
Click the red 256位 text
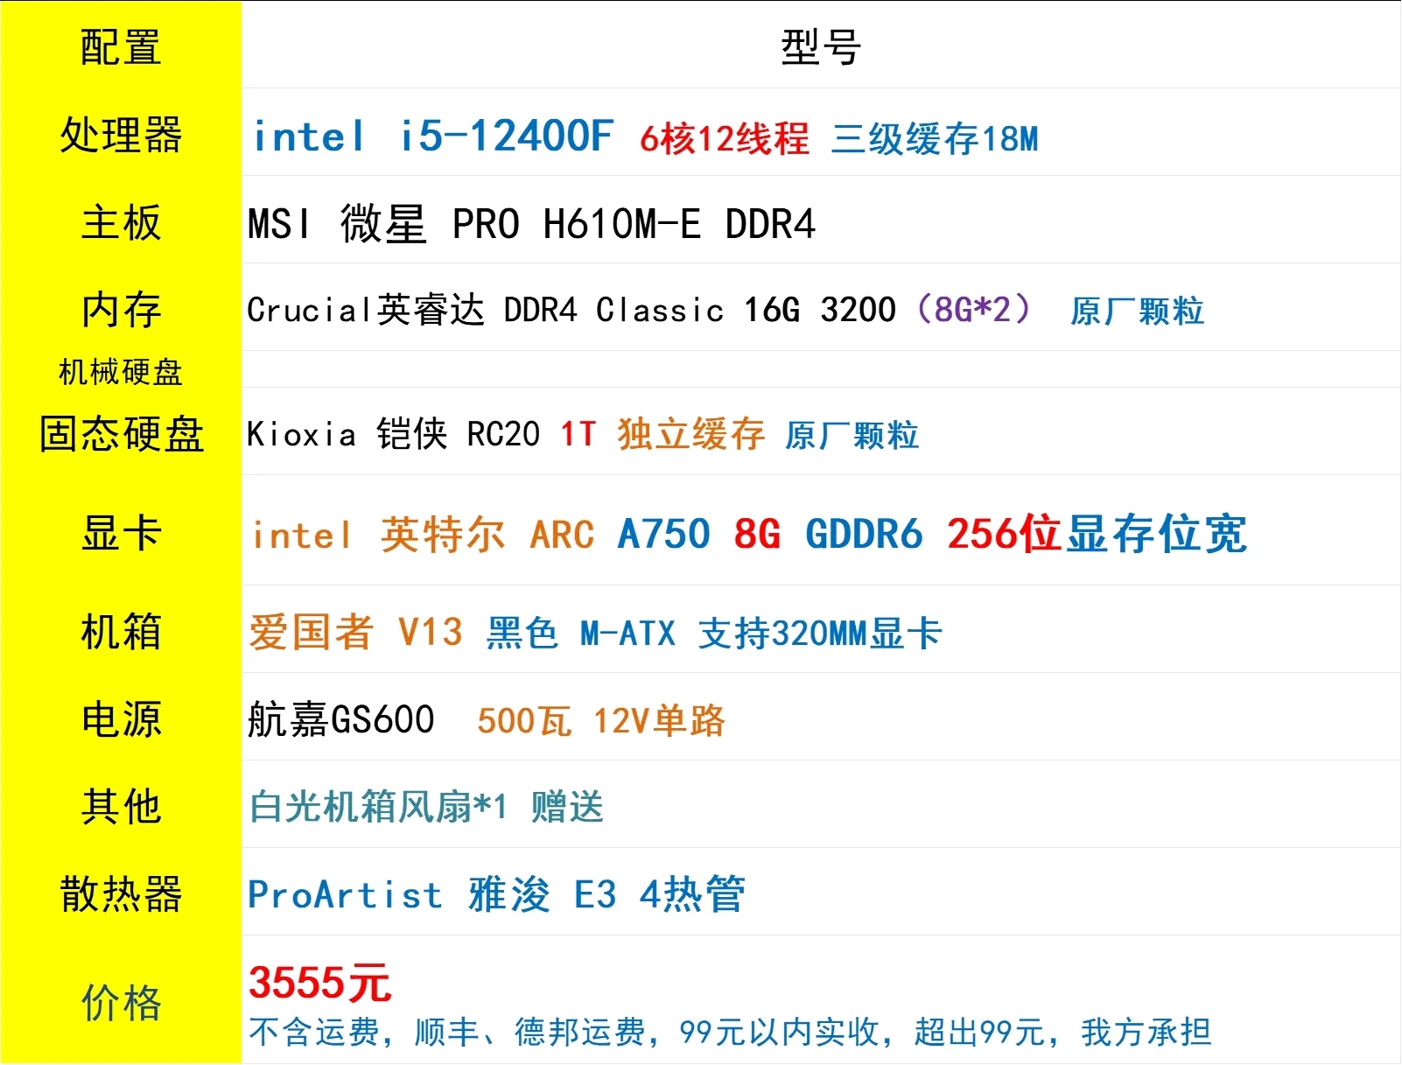coord(1005,533)
